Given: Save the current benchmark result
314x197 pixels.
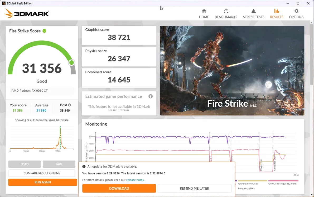Looking at the screenshot, I should [59, 164].
